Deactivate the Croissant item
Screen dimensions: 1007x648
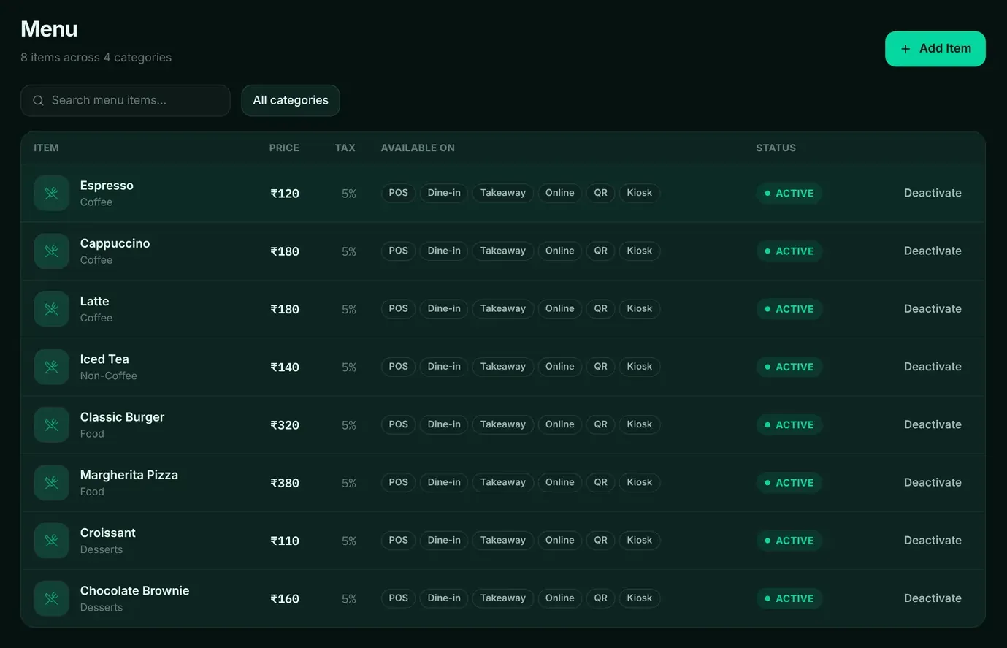933,540
